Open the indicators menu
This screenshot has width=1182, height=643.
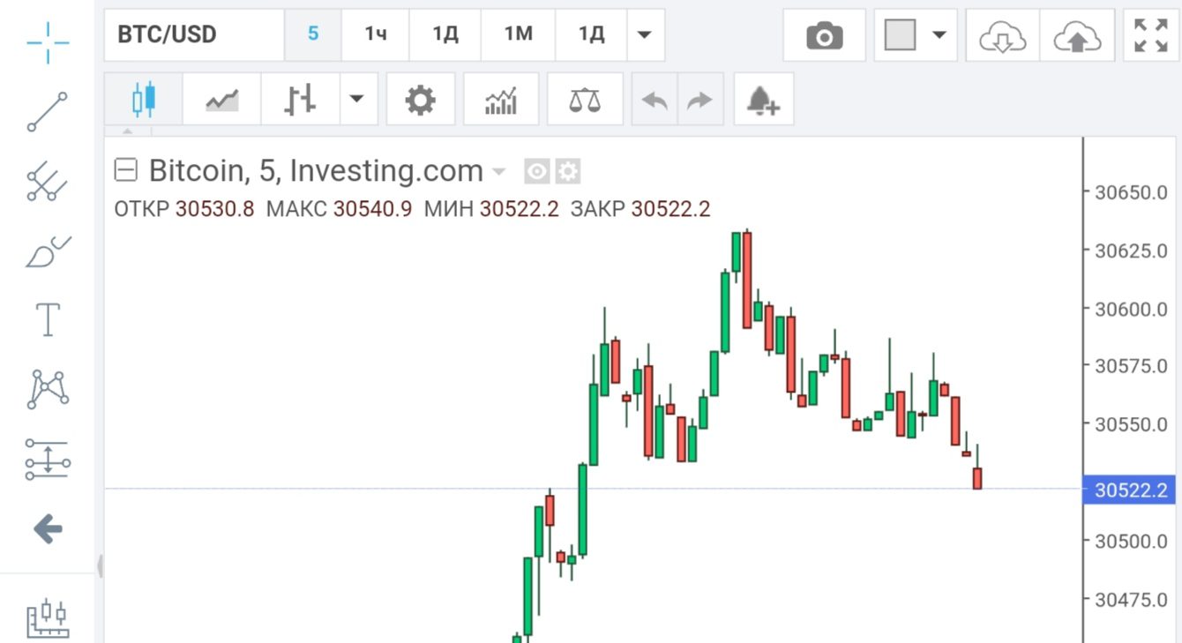[x=501, y=100]
